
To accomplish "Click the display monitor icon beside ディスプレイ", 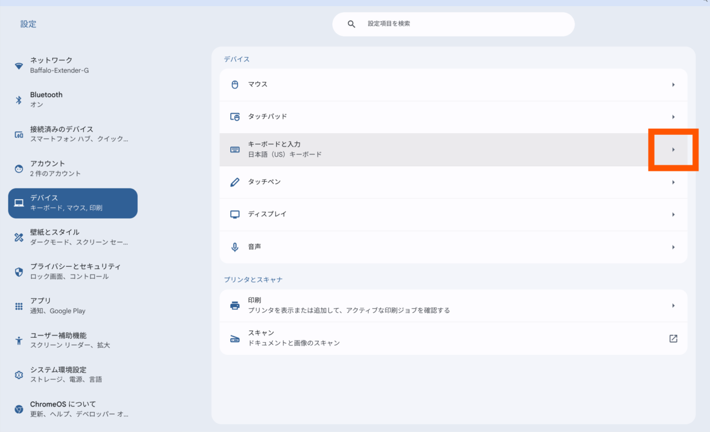I will [235, 215].
